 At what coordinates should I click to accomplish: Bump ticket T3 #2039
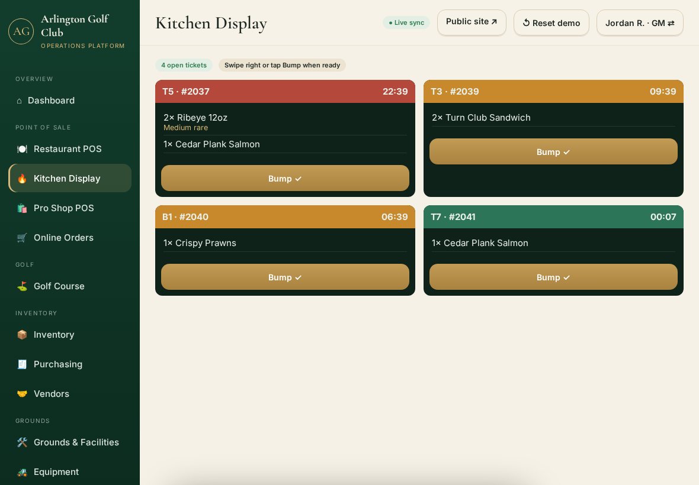point(553,151)
